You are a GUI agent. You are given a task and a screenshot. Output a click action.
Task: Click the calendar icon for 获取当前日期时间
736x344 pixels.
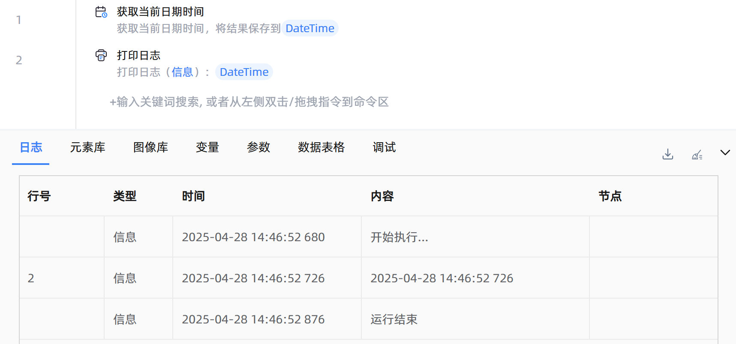(x=101, y=12)
